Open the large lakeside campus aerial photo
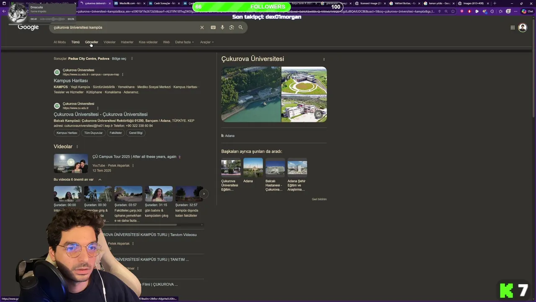 coord(251,94)
